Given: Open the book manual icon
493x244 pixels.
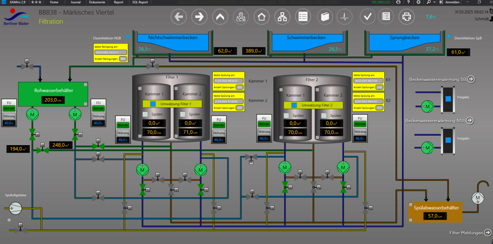Looking at the screenshot, I should point(324,17).
